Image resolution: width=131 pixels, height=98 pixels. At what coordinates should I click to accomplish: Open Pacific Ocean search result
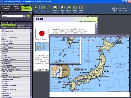click(15, 58)
